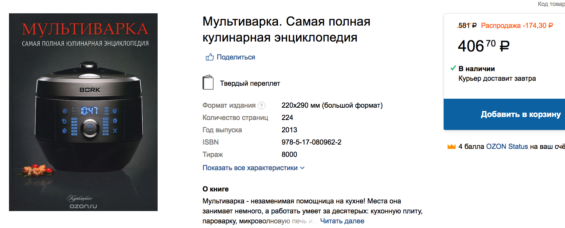This screenshot has height=228, width=565.
Task: Click the chevron after "Показать все характеристики"
Action: [302, 168]
